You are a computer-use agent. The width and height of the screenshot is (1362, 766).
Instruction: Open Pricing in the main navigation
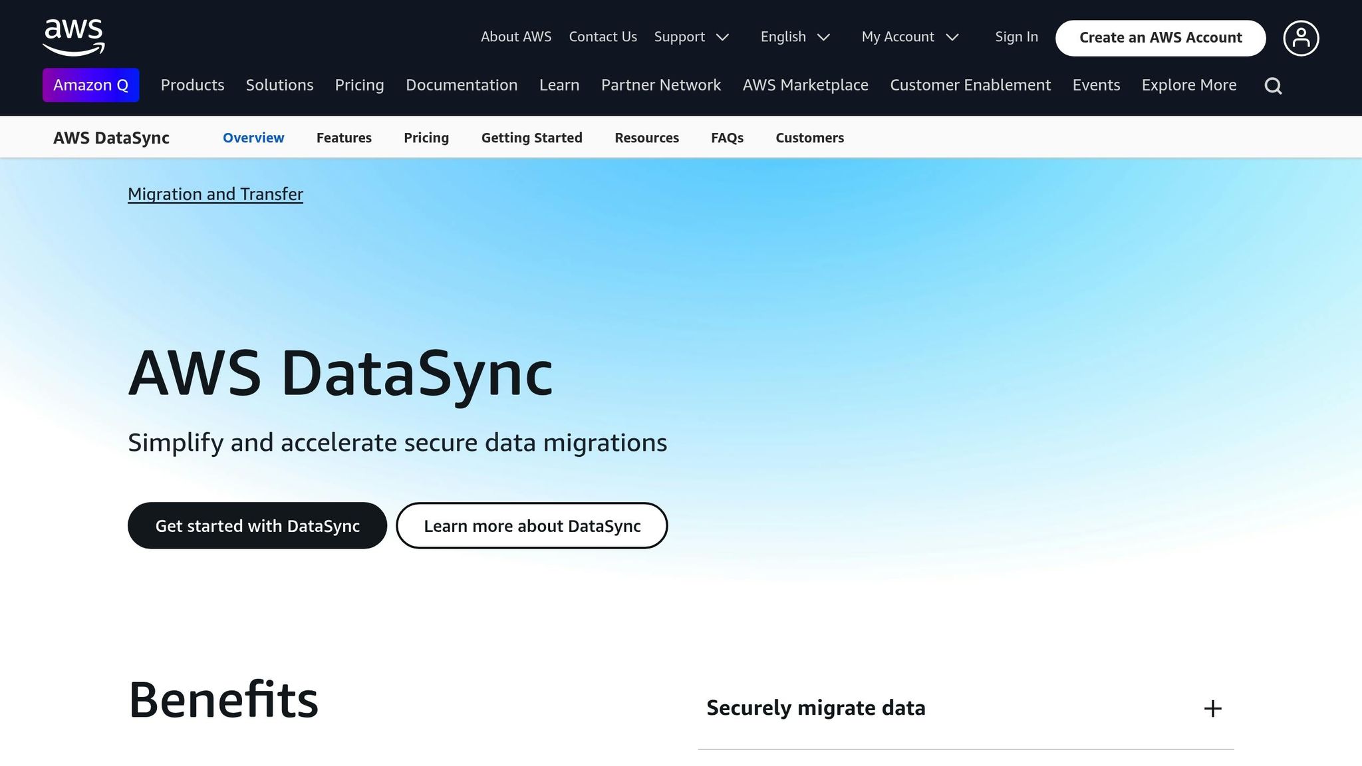point(359,85)
